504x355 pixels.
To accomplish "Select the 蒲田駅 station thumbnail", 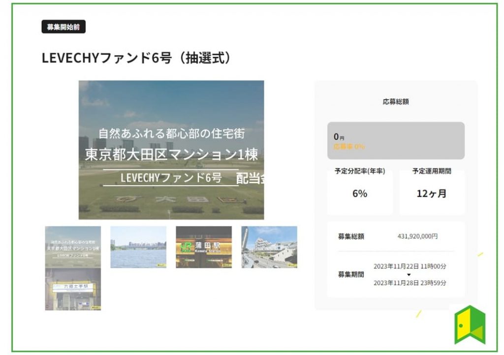I will point(204,247).
